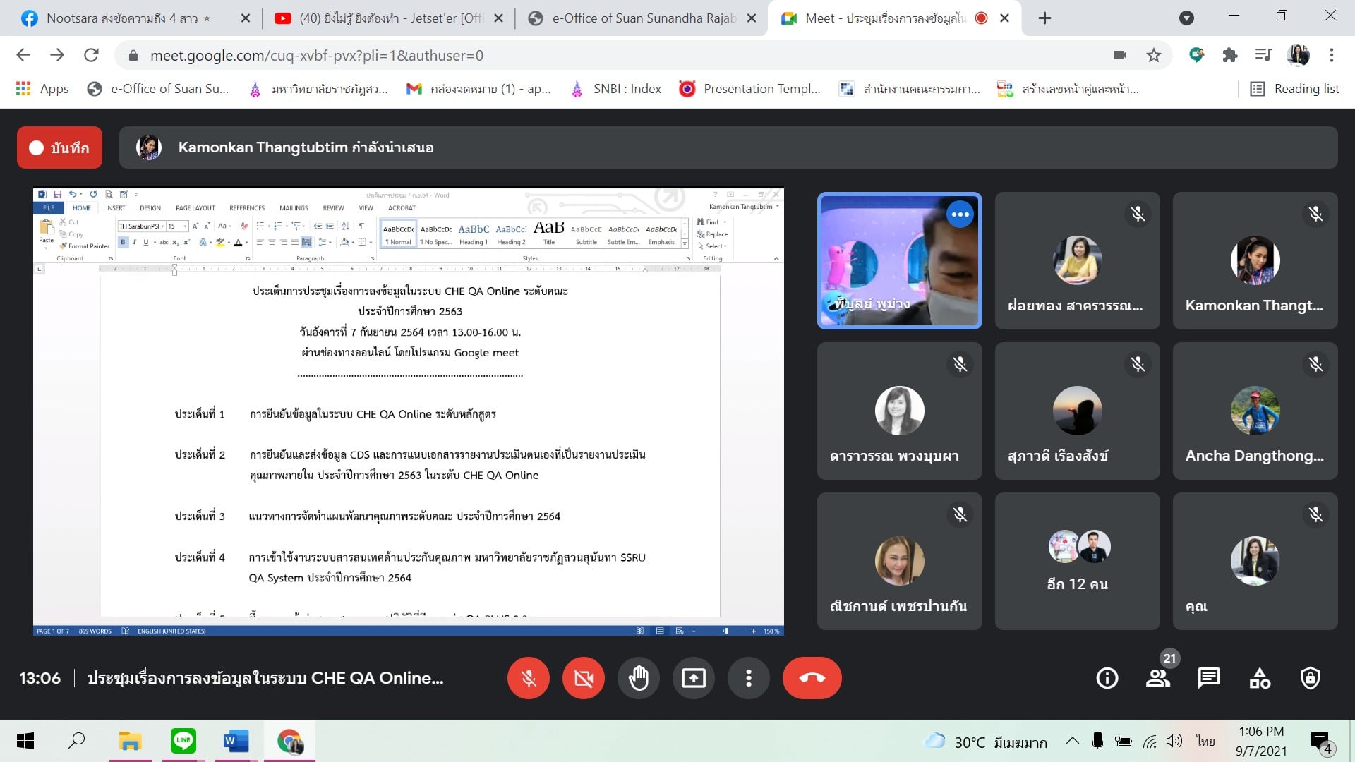Open the three-dot more options menu
The image size is (1355, 762).
748,678
